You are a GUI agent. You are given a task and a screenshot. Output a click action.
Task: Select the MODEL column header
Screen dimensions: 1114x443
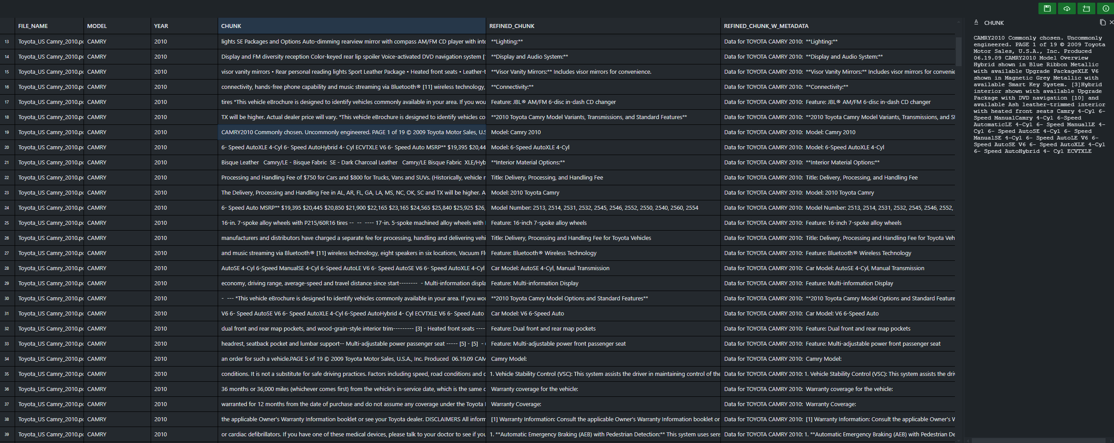tap(117, 26)
